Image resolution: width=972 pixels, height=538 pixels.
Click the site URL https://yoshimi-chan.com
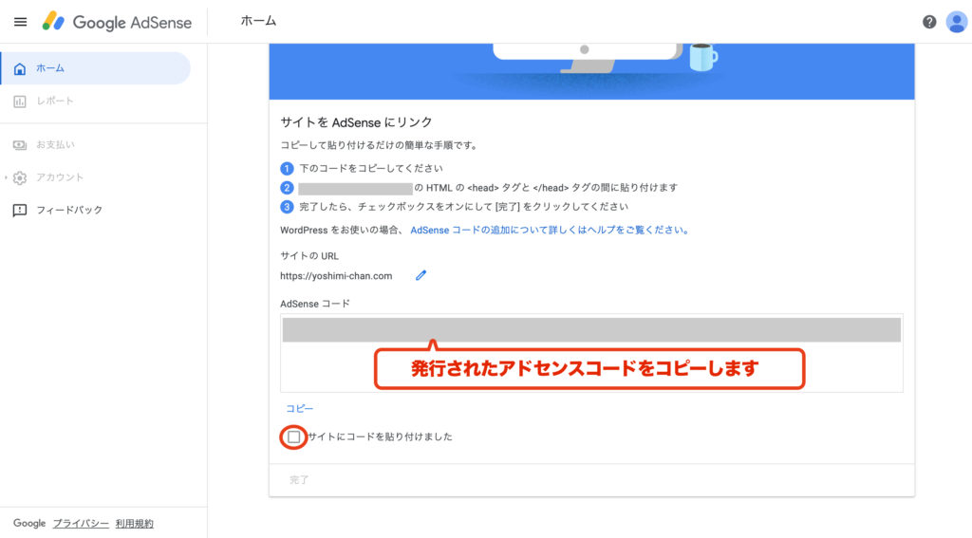coord(336,276)
